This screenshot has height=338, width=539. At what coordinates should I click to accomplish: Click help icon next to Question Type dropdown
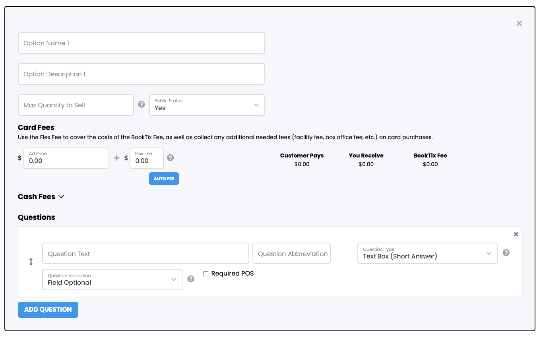click(506, 253)
